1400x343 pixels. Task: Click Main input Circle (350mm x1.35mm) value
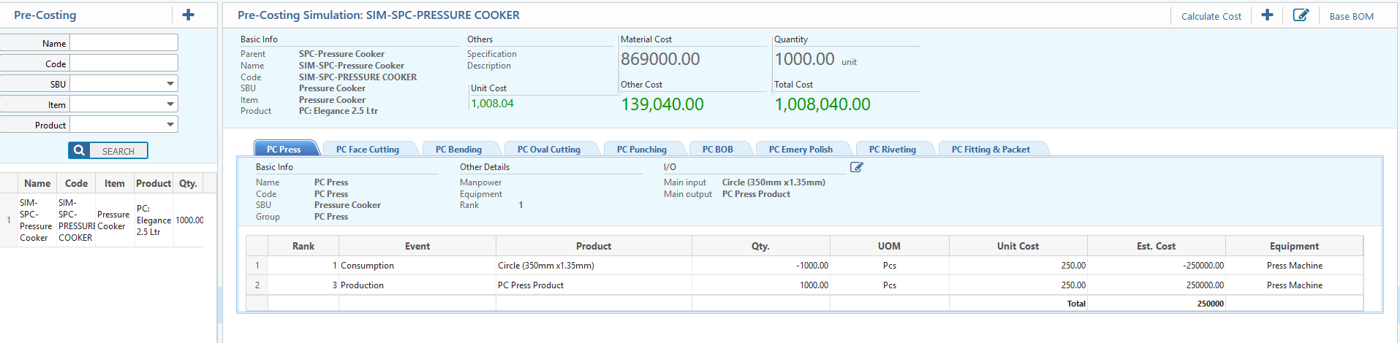click(x=773, y=182)
